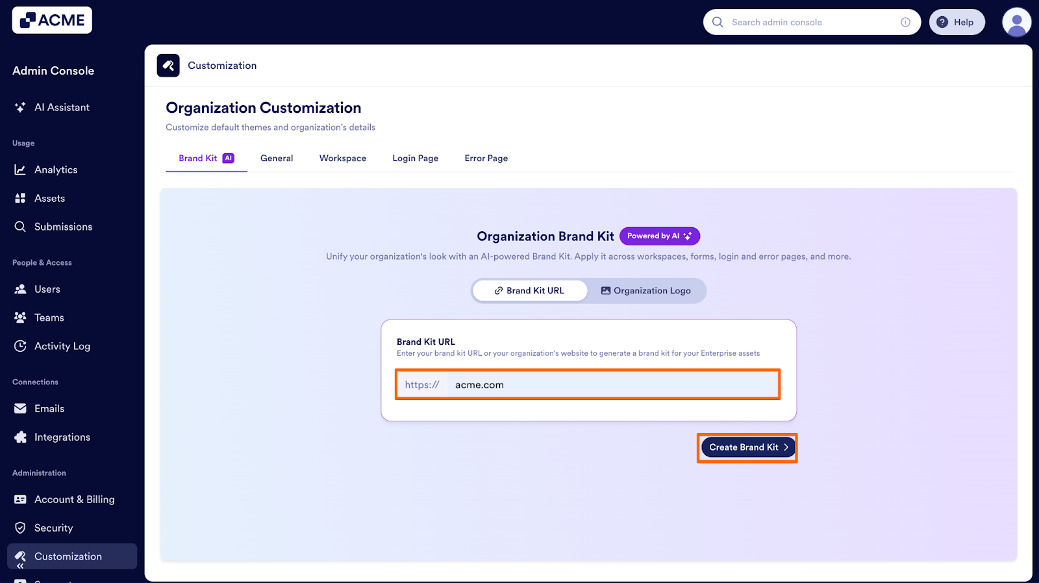Click the Create Brand Kit arrow chevron
The height and width of the screenshot is (583, 1039).
click(x=786, y=447)
